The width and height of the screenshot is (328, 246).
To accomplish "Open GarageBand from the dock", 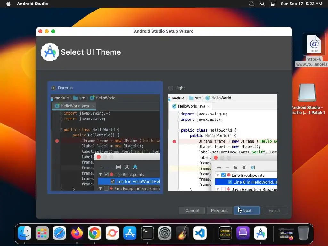I will [182, 233].
